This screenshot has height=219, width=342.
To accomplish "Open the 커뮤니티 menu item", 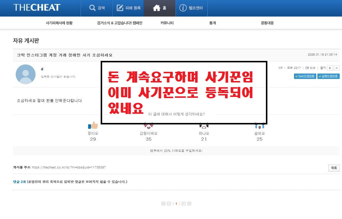I will tap(167, 23).
